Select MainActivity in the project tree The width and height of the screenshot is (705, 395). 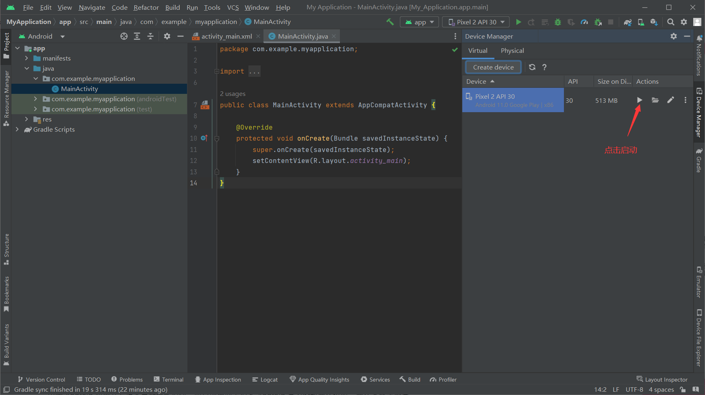(x=99, y=89)
